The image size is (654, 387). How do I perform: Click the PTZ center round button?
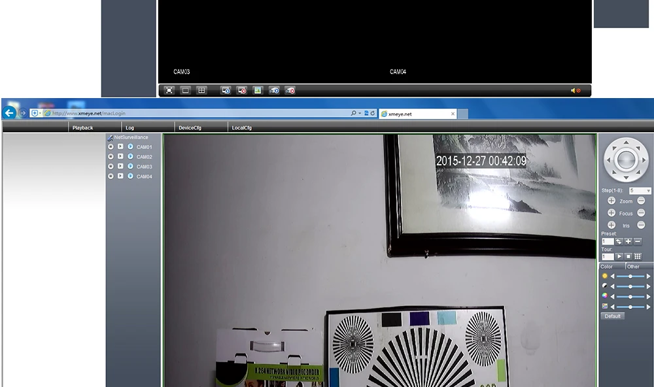click(x=626, y=160)
